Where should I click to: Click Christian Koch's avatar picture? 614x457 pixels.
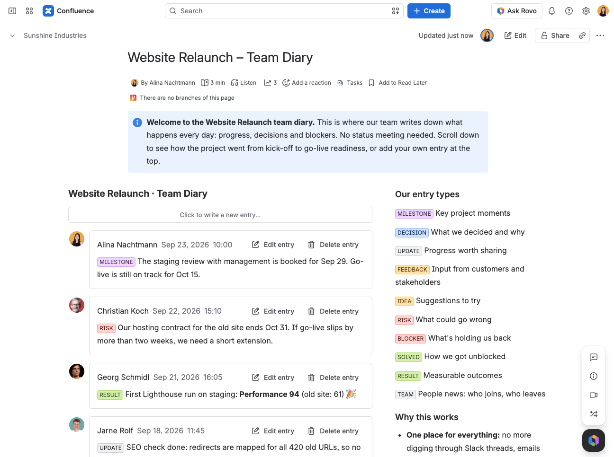[x=77, y=305]
